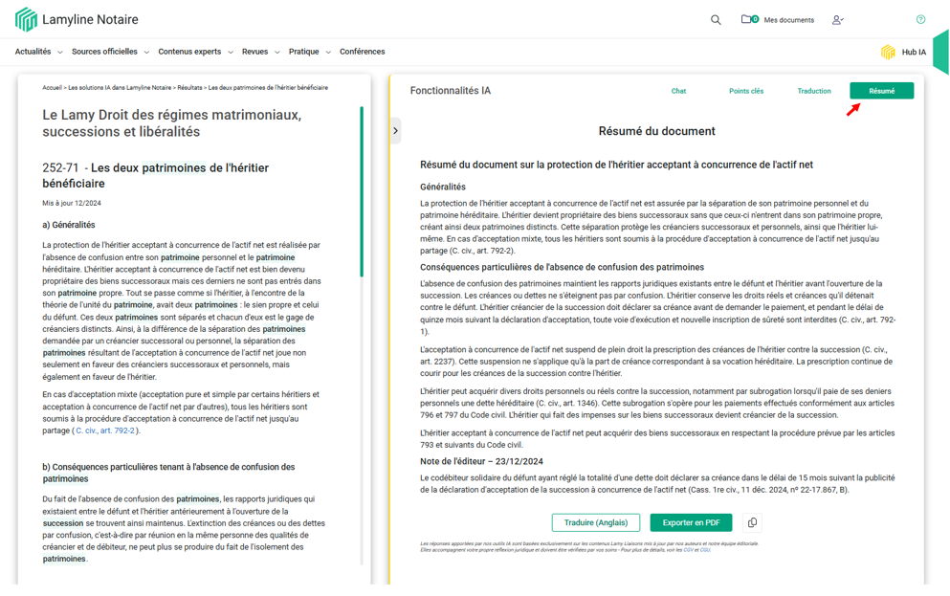Open the Contenus experts dropdown
The width and height of the screenshot is (950, 596).
195,52
